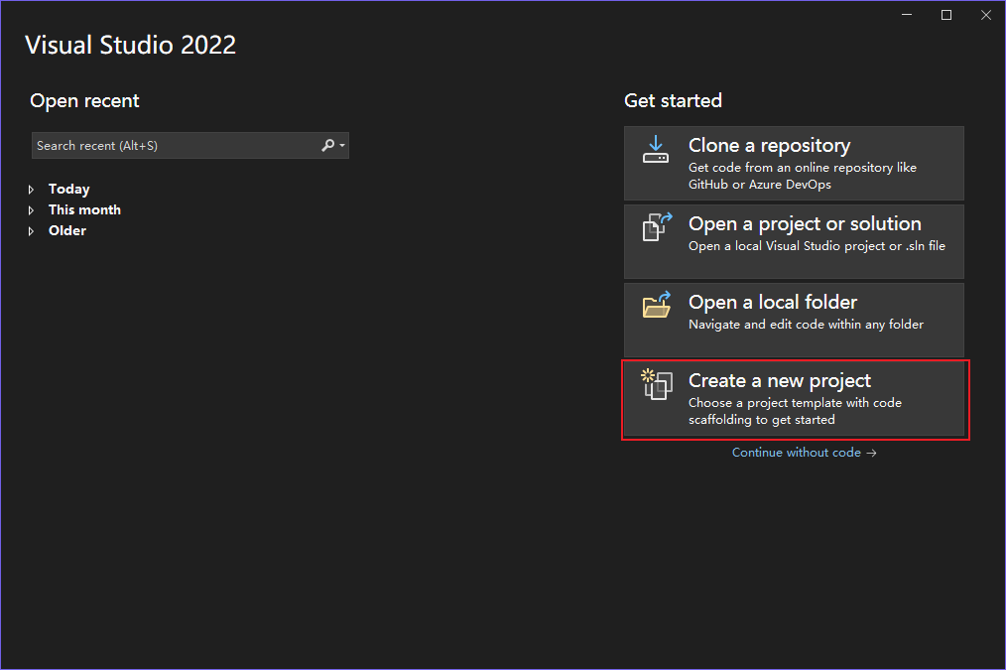1006x670 pixels.
Task: Expand the Today recent projects group
Action: point(31,189)
